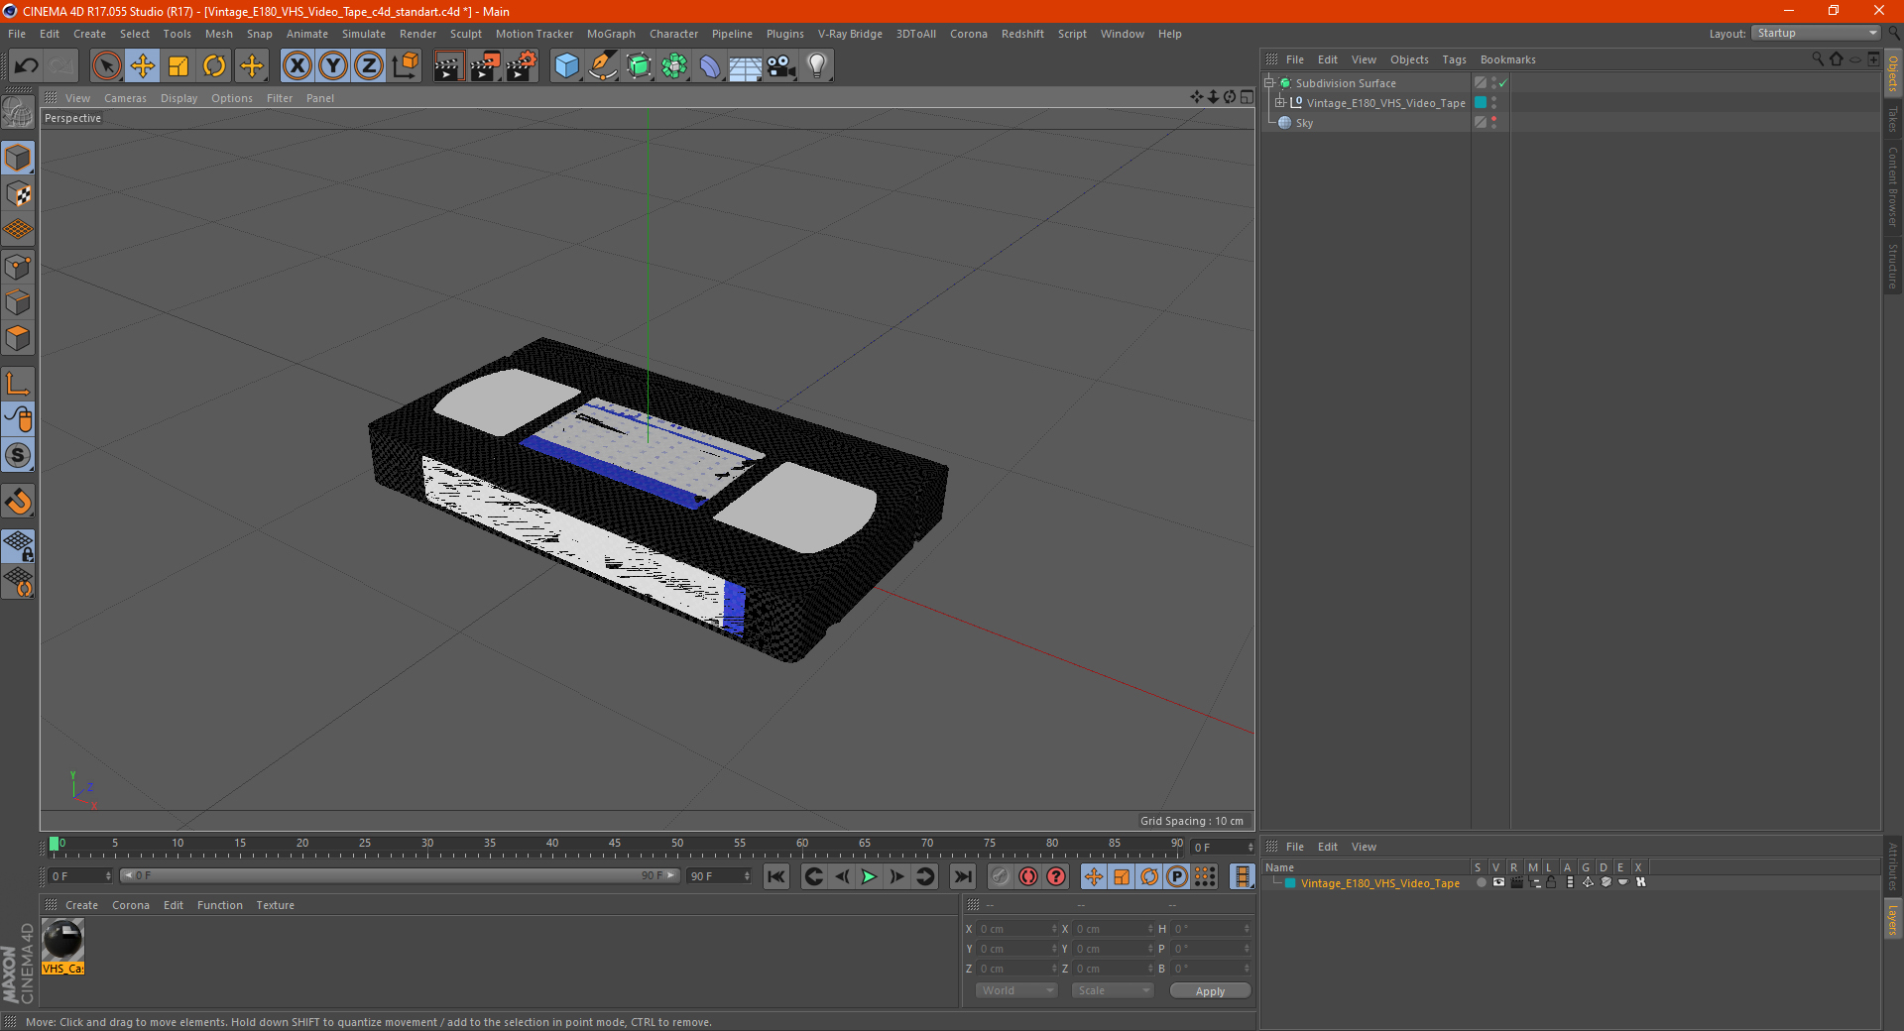Click Vintage_E180_VHS_Video_Tape cyan layer swatch
The height and width of the screenshot is (1031, 1904).
click(1481, 102)
